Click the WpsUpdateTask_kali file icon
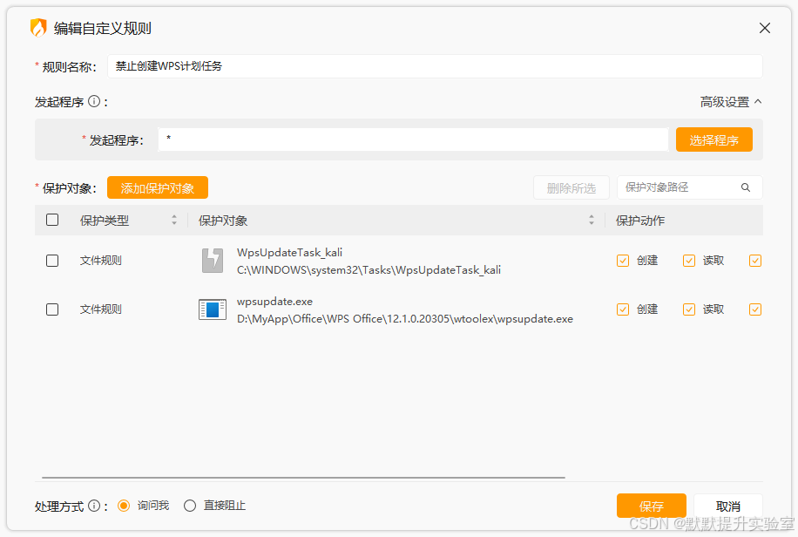Viewport: 798px width, 537px height. click(213, 261)
